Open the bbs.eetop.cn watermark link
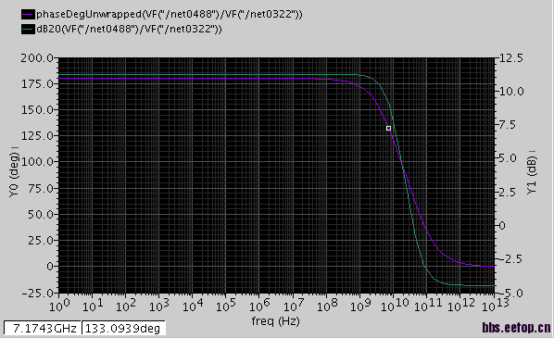The height and width of the screenshot is (338, 554). click(516, 328)
